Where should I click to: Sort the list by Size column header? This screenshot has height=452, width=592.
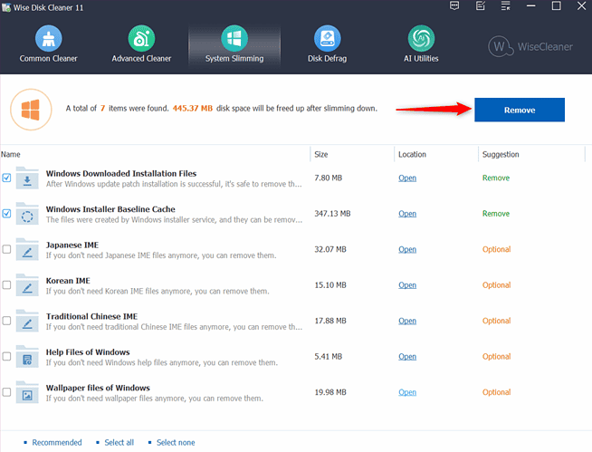(x=321, y=155)
